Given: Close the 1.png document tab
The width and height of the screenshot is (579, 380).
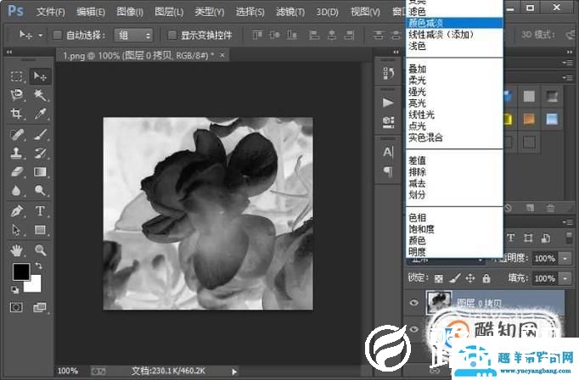Looking at the screenshot, I should click(222, 55).
